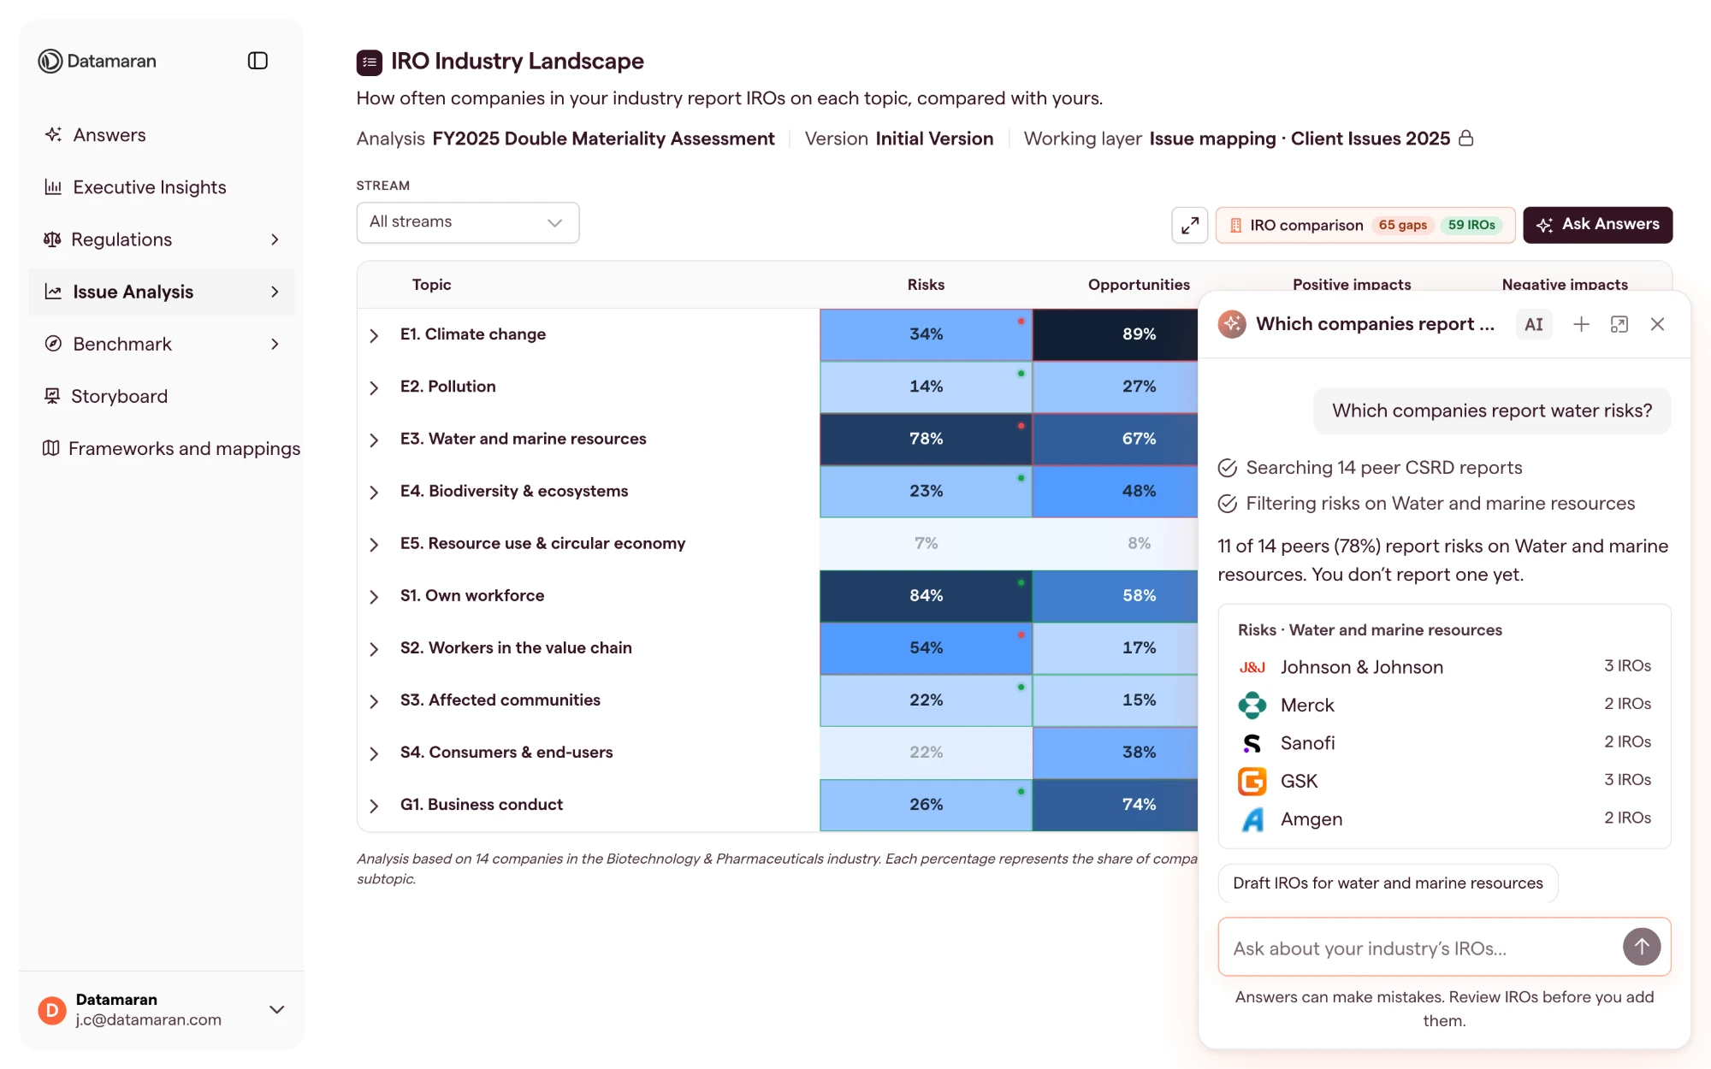
Task: Expand the G1. Business conduct row
Action: [x=374, y=806]
